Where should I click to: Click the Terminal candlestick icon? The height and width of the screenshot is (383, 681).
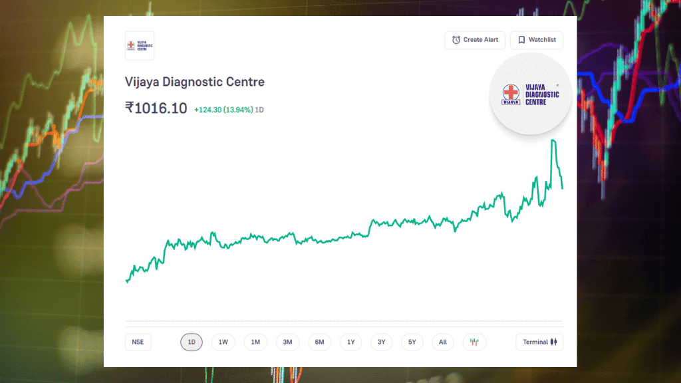tap(555, 342)
